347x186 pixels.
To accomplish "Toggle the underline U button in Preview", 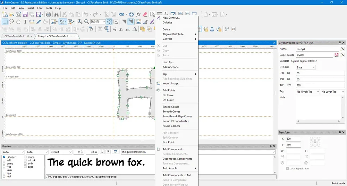I will (102, 152).
